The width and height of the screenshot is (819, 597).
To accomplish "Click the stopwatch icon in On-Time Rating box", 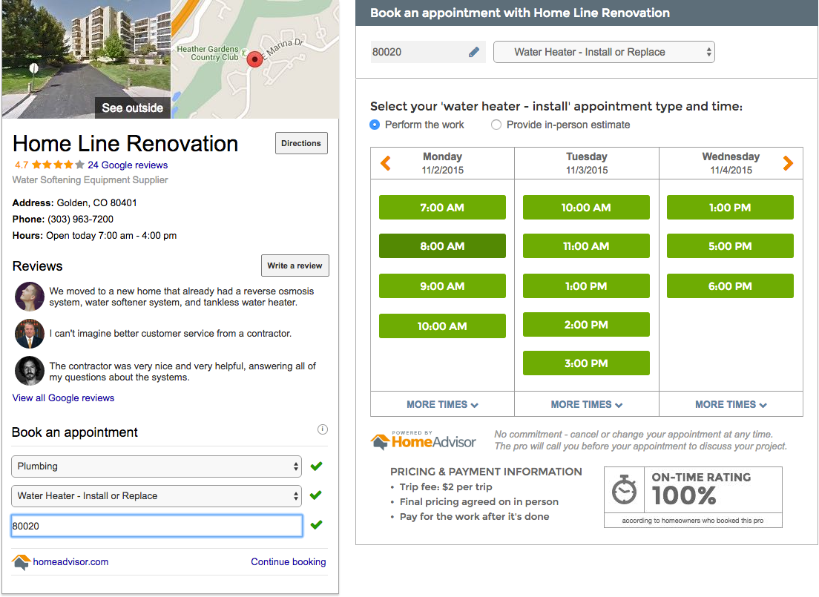I will pyautogui.click(x=624, y=489).
